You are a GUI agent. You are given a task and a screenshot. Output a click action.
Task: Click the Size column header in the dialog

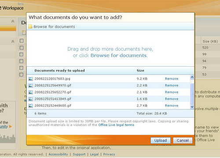pyautogui.click(x=140, y=71)
